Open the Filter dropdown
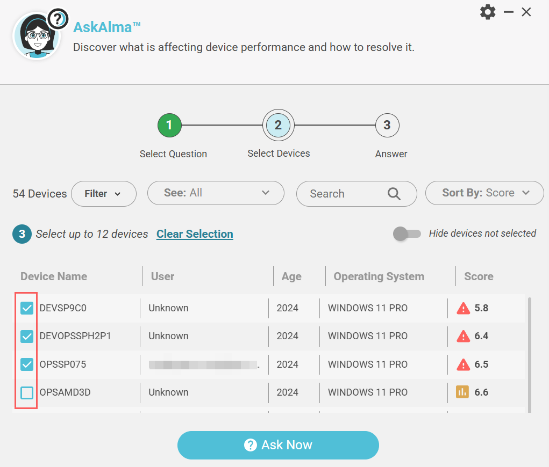549x467 pixels. (x=103, y=194)
